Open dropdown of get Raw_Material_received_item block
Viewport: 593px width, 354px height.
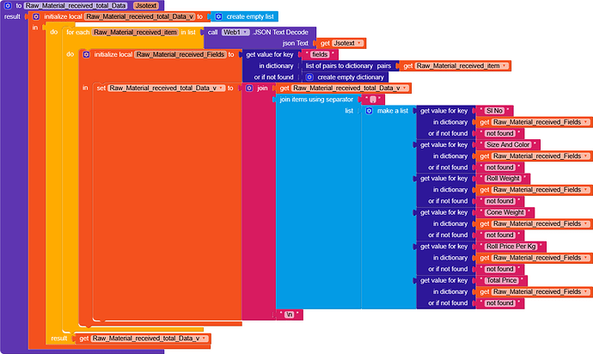pyautogui.click(x=504, y=66)
